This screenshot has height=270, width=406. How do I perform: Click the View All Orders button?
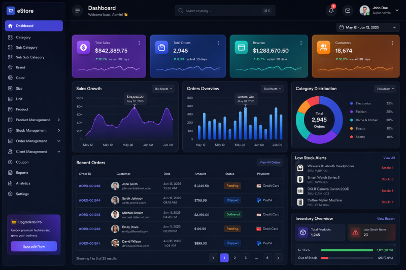point(270,162)
